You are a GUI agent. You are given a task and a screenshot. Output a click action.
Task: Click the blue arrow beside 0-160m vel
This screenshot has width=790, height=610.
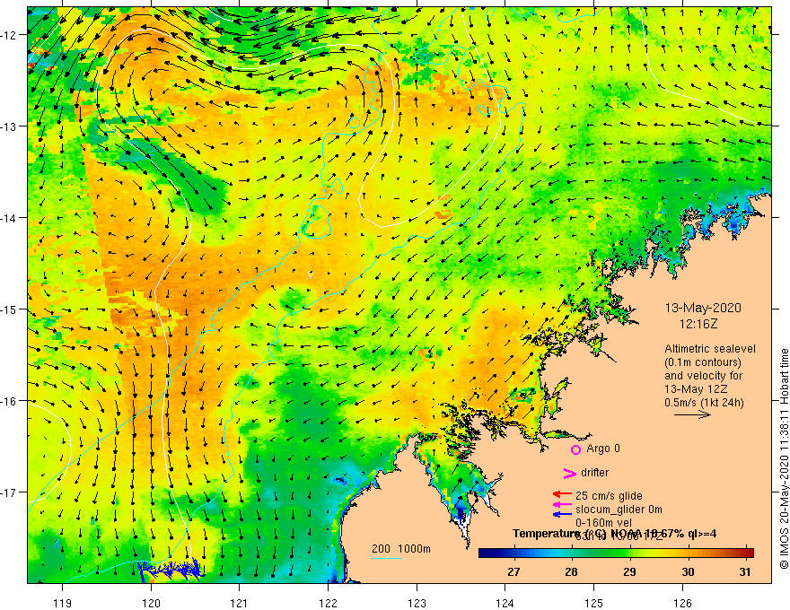[562, 514]
